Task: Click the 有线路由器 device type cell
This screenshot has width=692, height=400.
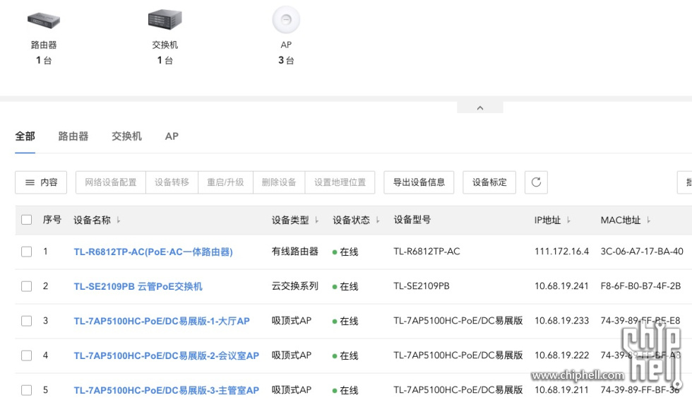Action: pos(295,252)
